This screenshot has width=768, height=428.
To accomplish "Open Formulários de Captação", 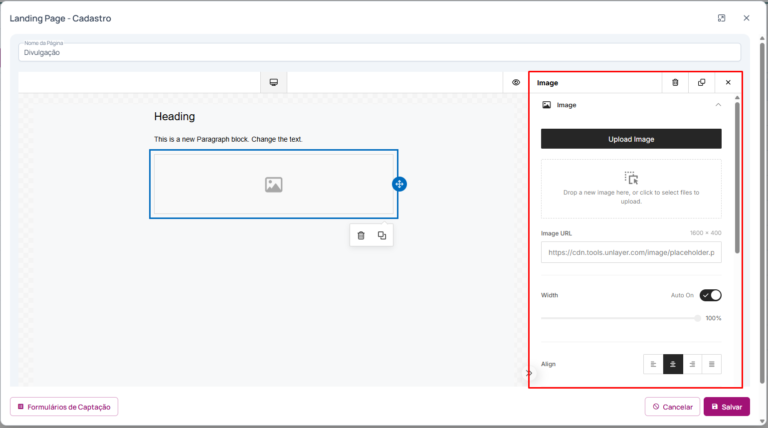I will tap(64, 407).
